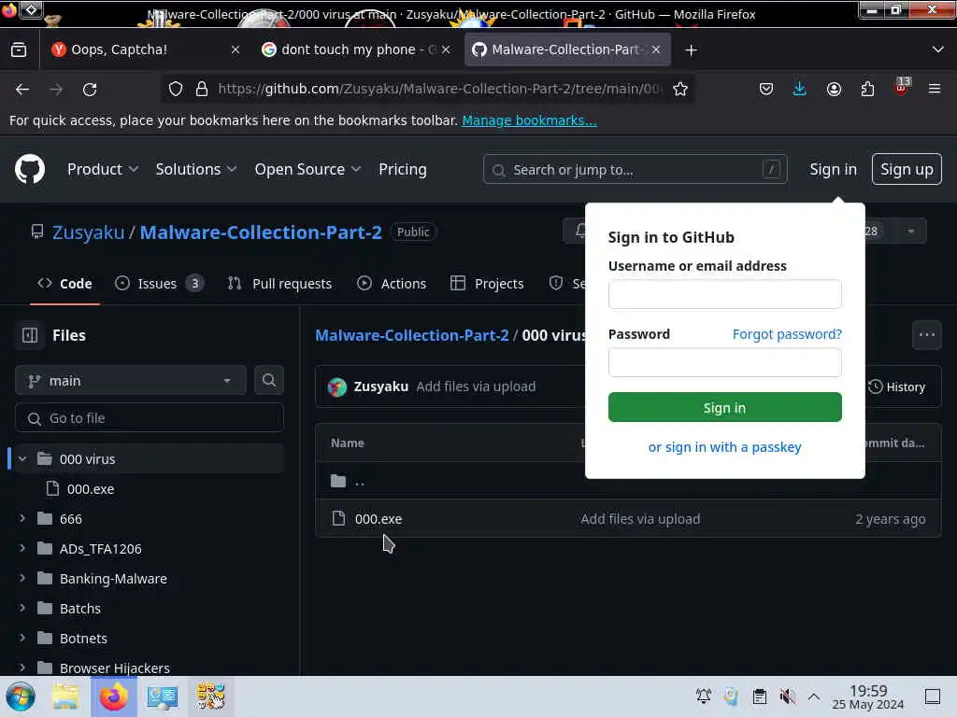Expand the 666 folder in tree
This screenshot has height=717, width=957.
point(22,518)
